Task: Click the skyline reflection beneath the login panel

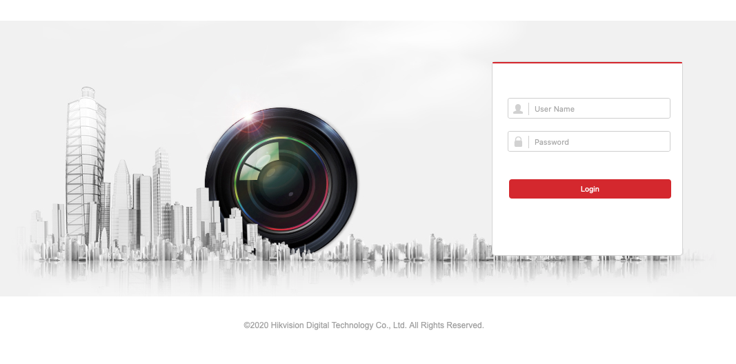Action: point(587,268)
